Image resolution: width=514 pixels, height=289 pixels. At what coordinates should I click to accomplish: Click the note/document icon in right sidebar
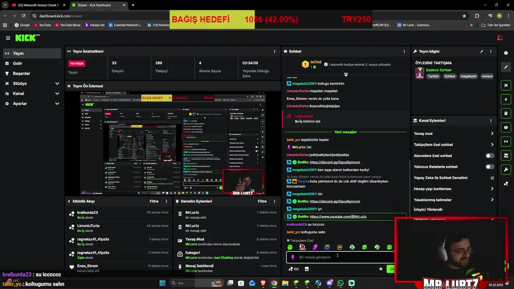(506, 114)
